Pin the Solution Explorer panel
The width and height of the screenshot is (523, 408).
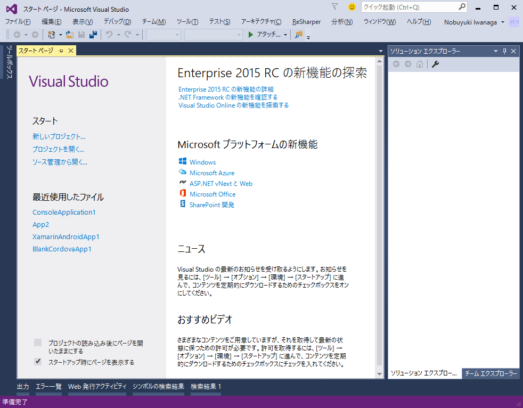(x=505, y=51)
